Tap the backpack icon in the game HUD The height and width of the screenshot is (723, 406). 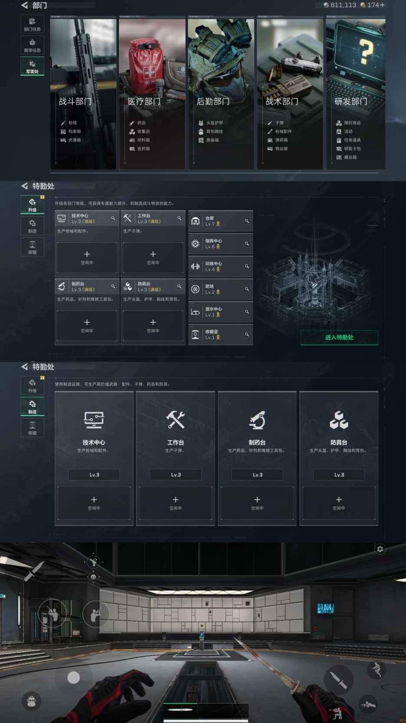[32, 701]
